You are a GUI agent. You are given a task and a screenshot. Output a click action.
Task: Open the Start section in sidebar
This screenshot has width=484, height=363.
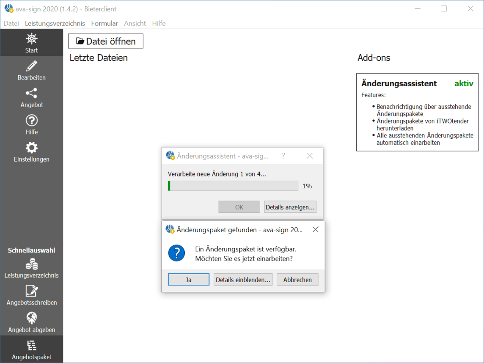tap(31, 43)
